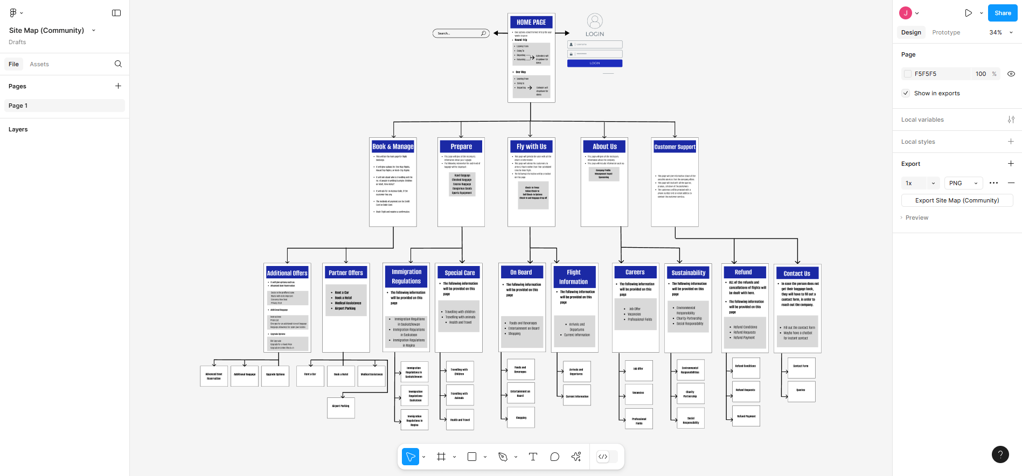This screenshot has width=1022, height=476.
Task: Click the blue LOGIN button on canvas
Action: click(595, 63)
